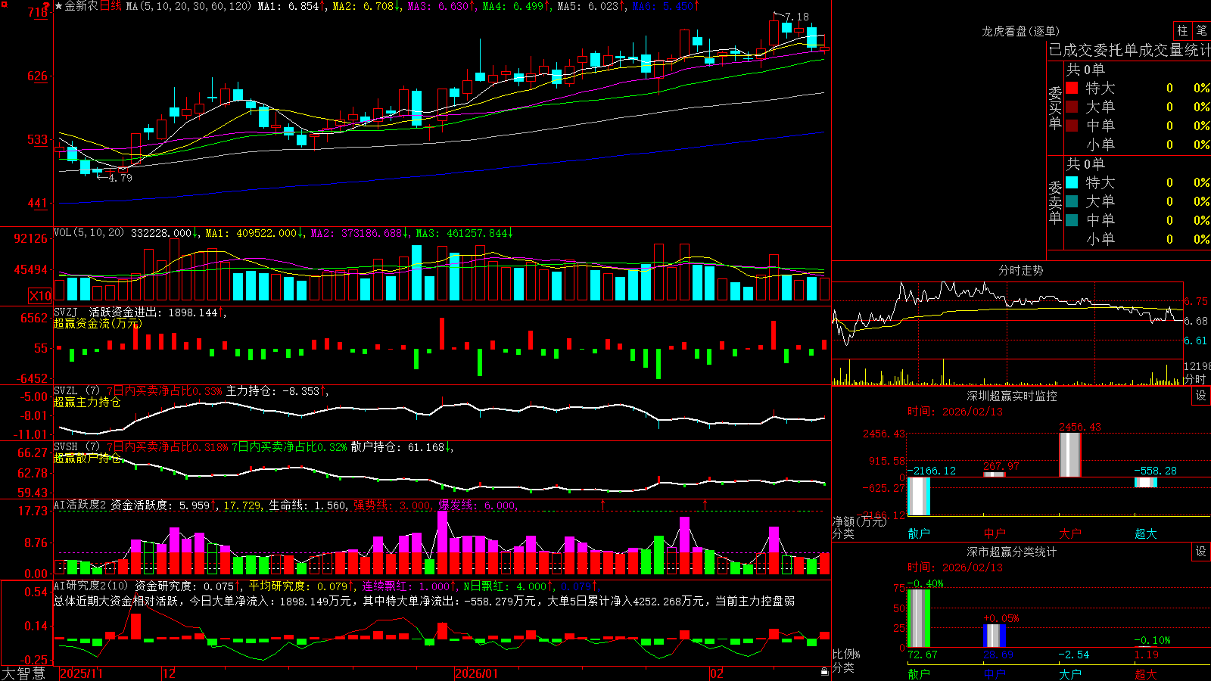Image resolution: width=1211 pixels, height=681 pixels.
Task: Click the 2456.43 大户 bar in 深圳超赢实时监控
Action: [1070, 455]
